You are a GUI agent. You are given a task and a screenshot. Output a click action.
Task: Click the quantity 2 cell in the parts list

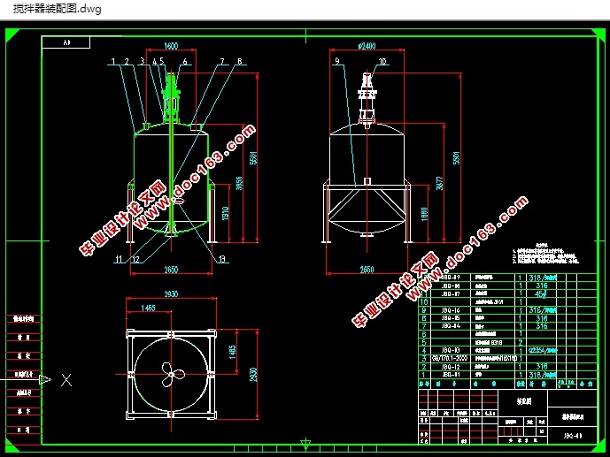520,342
